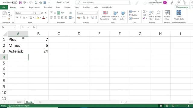The width and height of the screenshot is (193, 108).
Task: Open the Data ribbon tab
Action: 58,7
